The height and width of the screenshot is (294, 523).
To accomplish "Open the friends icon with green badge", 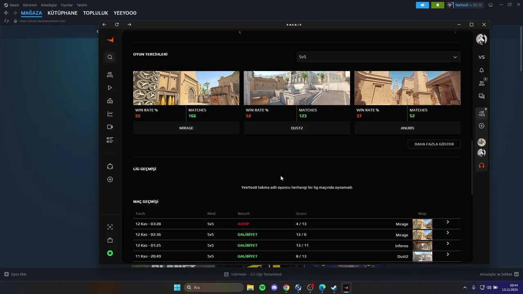I will coord(482,83).
